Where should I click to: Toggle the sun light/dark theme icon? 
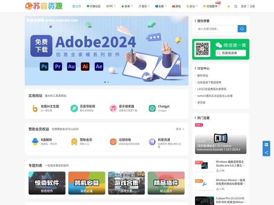[x=229, y=6]
